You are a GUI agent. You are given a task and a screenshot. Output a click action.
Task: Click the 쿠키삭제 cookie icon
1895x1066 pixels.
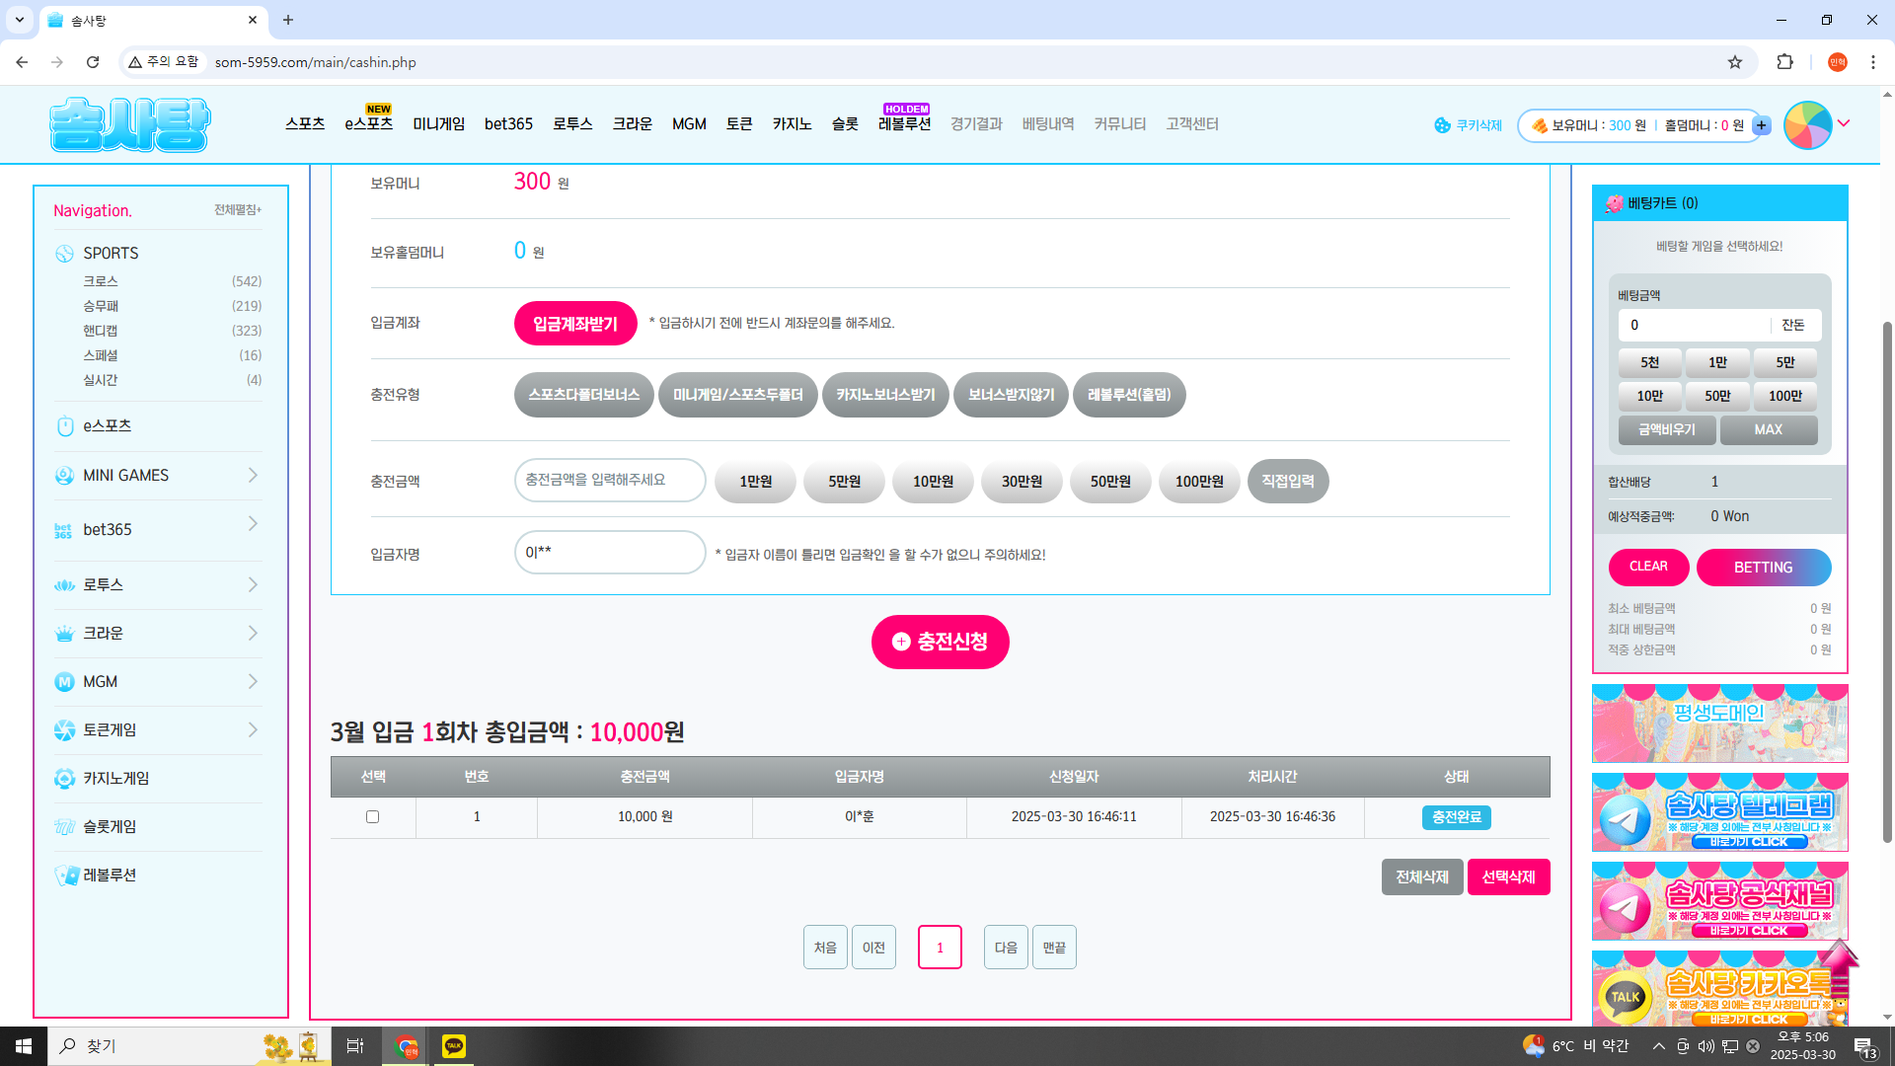click(x=1442, y=125)
